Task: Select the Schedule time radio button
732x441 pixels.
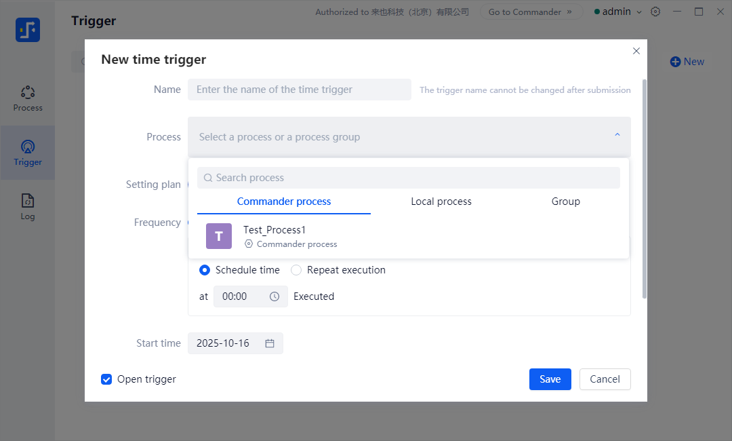Action: pos(205,270)
